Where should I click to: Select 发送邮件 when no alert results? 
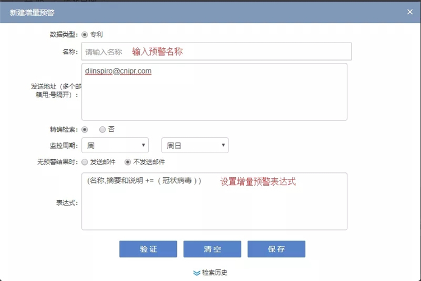coord(85,162)
